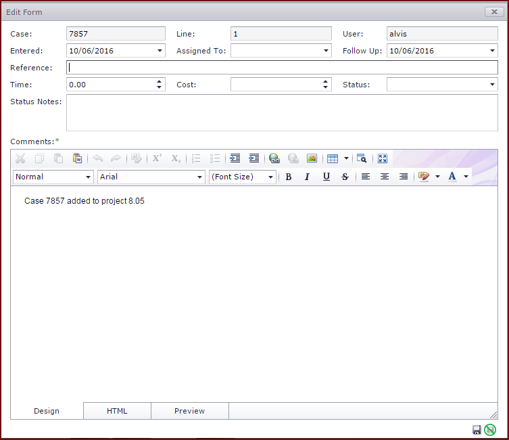Screen dimensions: 509x440
Task: Click the Outdent icon
Action: [254, 158]
